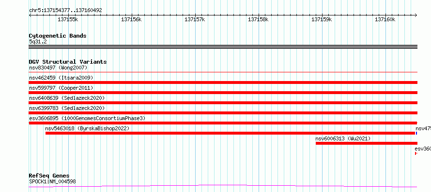This screenshot has width=431, height=192.
Task: Click the red bar under nsv6006313
Action: coord(367,143)
